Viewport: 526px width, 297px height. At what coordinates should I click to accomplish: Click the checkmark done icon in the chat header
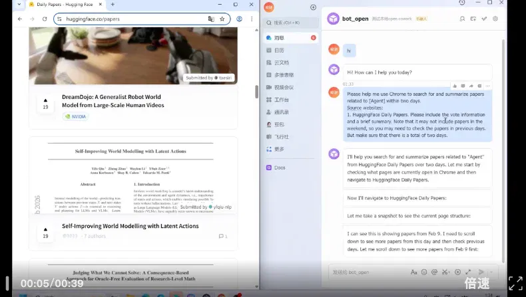484,19
